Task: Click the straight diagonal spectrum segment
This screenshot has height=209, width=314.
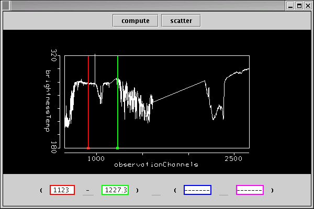Action: [x=179, y=91]
